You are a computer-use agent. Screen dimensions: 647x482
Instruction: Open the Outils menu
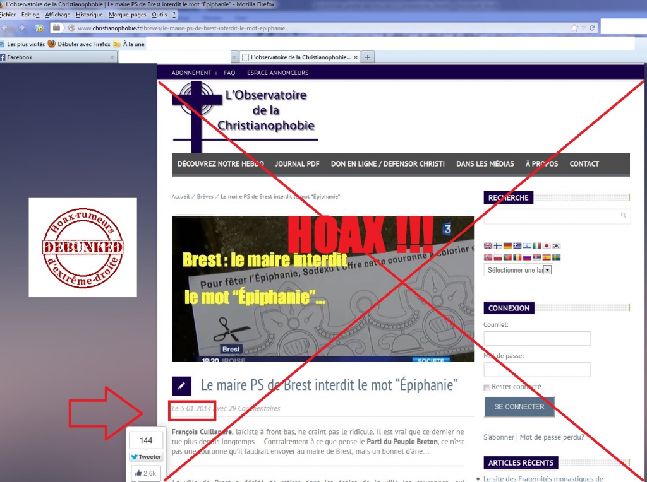[159, 15]
